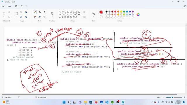187x105 pixels.
Task: Select the Heart shape
Action: (74, 17)
